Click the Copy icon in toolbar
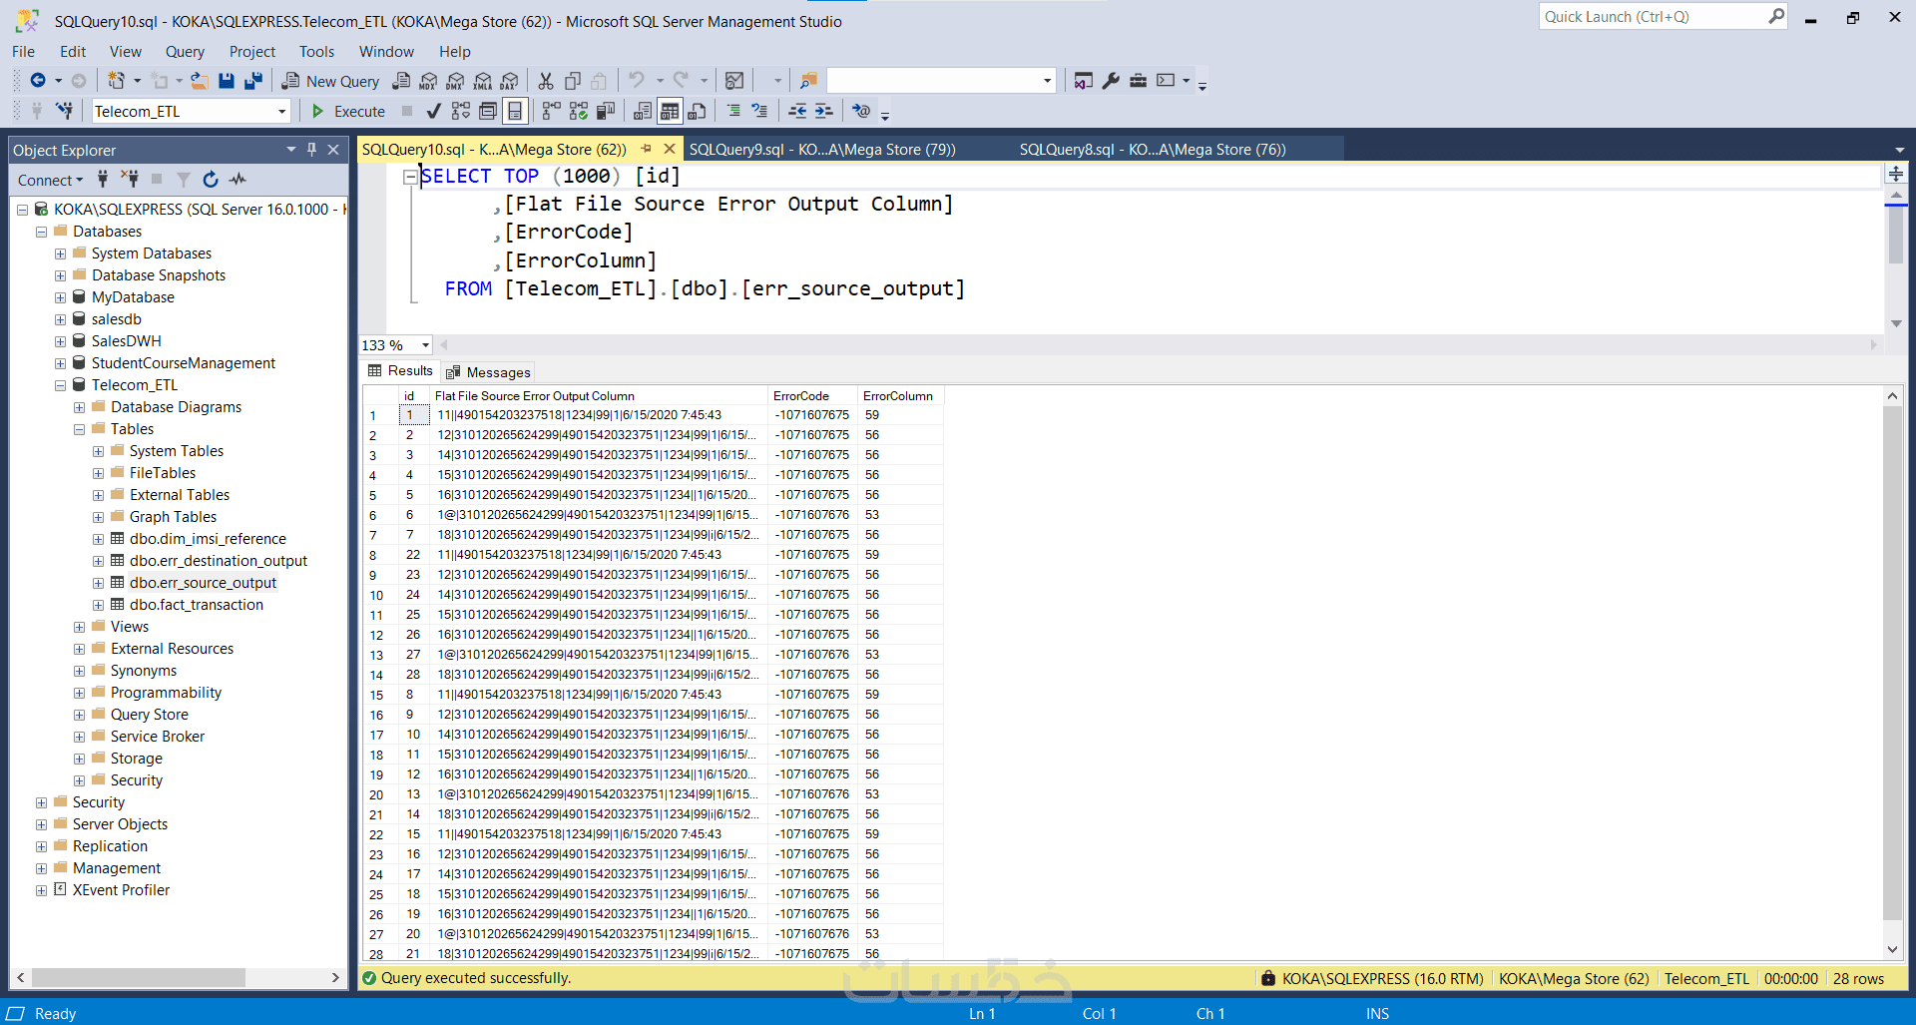The image size is (1916, 1025). pyautogui.click(x=573, y=81)
